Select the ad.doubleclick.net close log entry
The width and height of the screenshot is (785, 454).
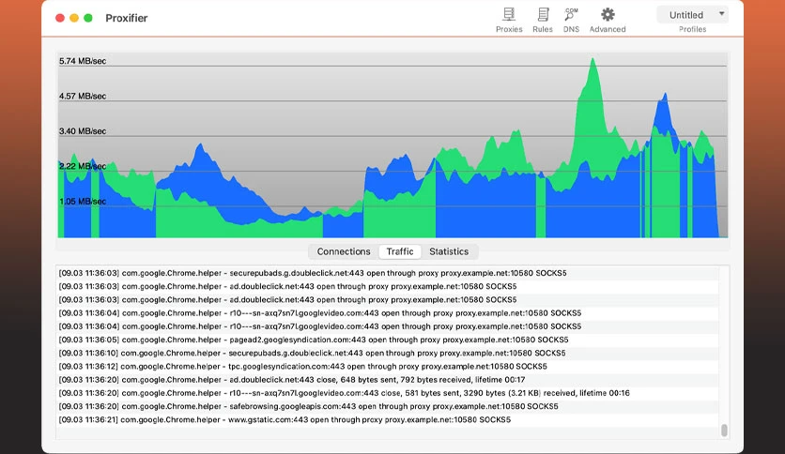pos(388,380)
